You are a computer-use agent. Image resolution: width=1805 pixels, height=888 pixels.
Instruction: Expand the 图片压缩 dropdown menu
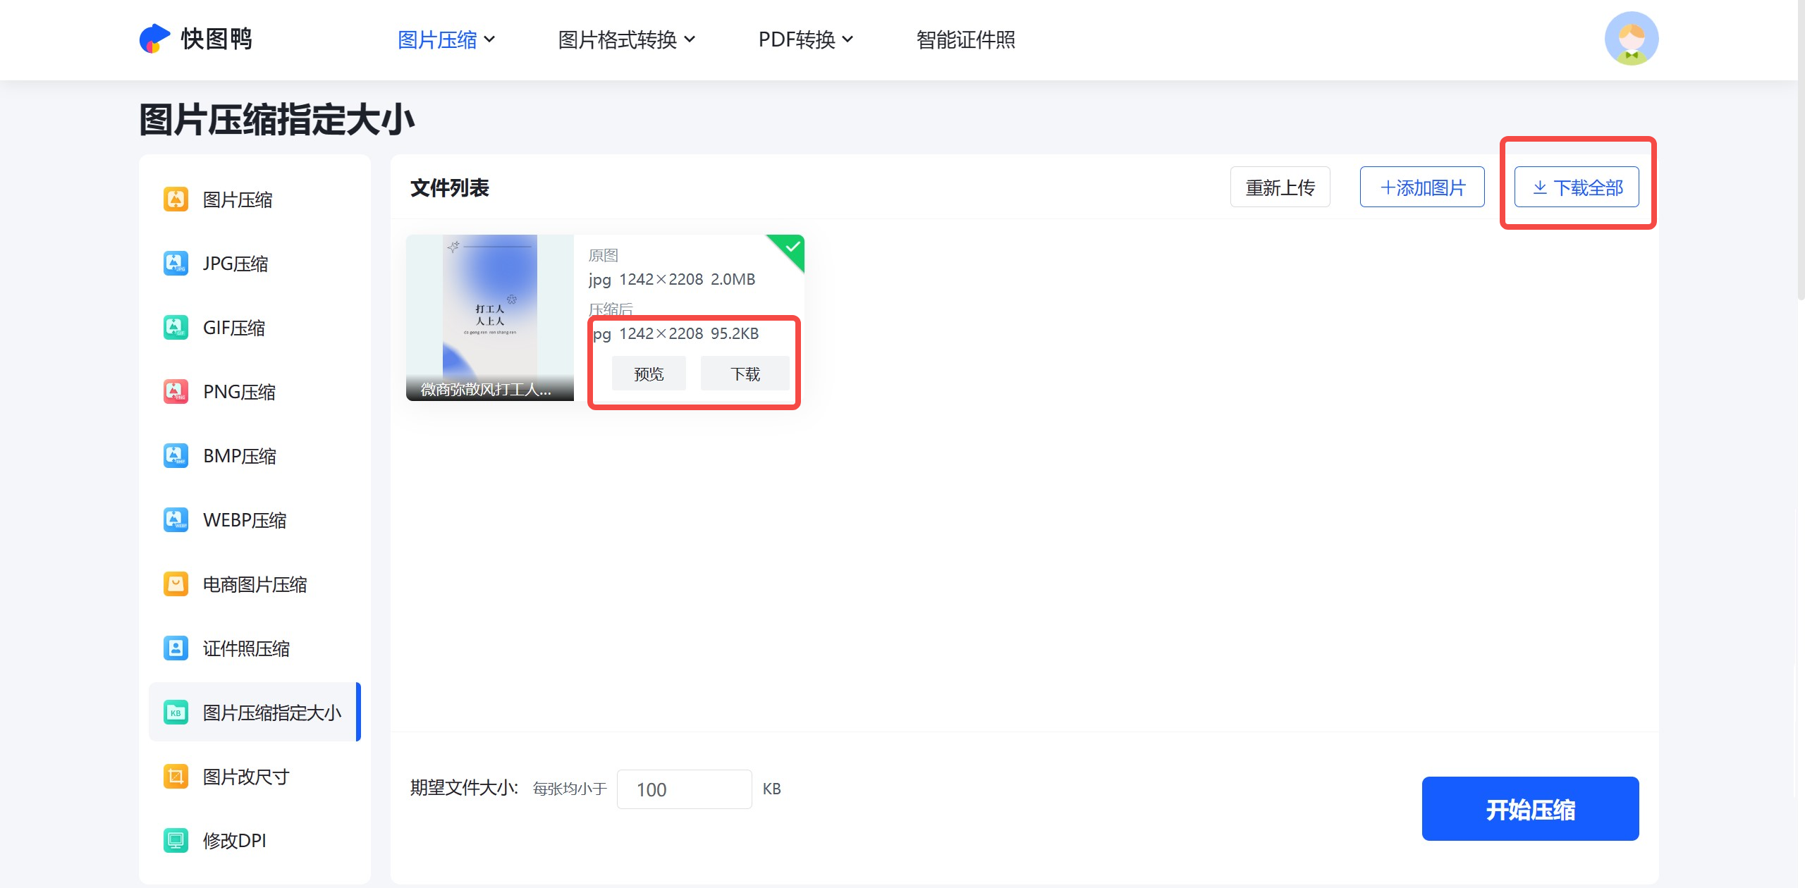click(445, 40)
